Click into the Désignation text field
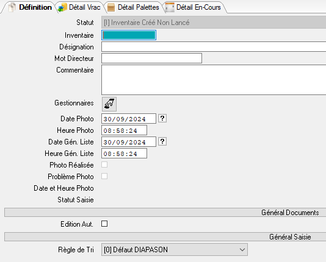The width and height of the screenshot is (326, 262). [214, 47]
